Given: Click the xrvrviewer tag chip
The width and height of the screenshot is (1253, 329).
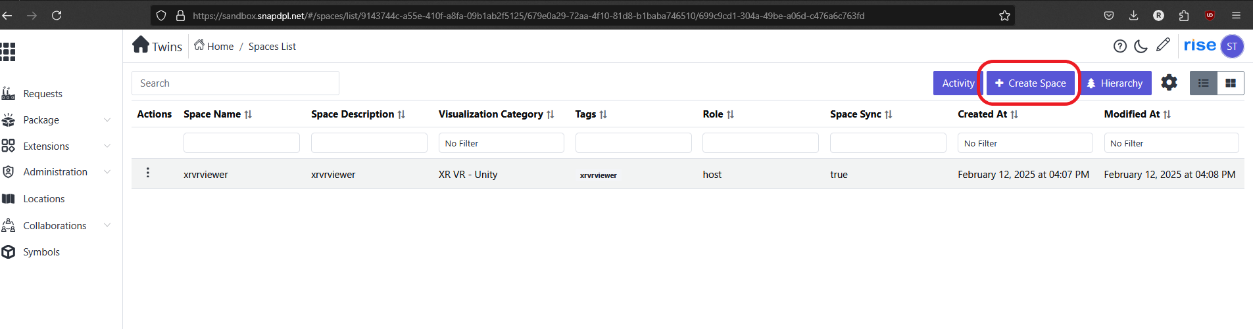Looking at the screenshot, I should coord(598,175).
